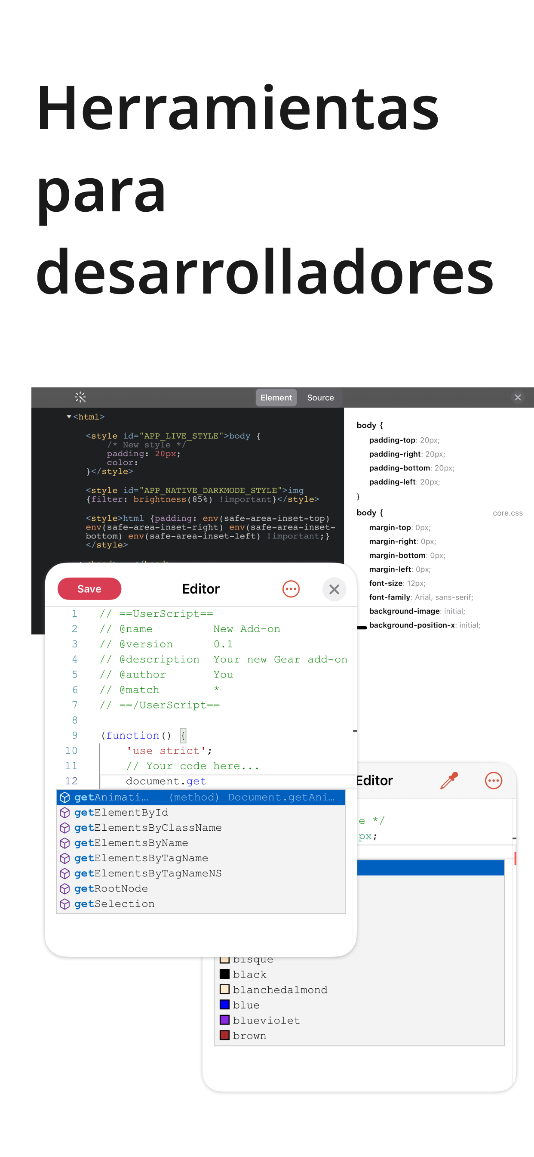Image resolution: width=534 pixels, height=1157 pixels.
Task: Collapse the html tree node
Action: point(69,417)
